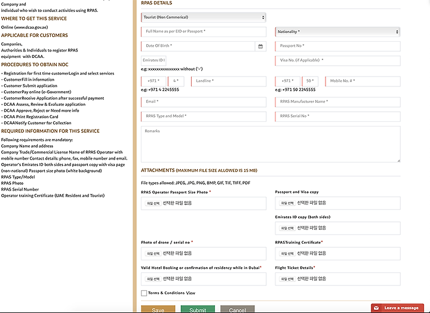
Task: Click the Landline number field
Action: click(x=229, y=81)
